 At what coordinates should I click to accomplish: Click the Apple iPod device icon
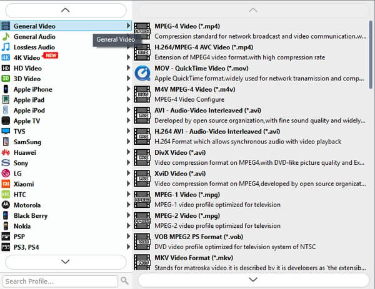pyautogui.click(x=6, y=110)
